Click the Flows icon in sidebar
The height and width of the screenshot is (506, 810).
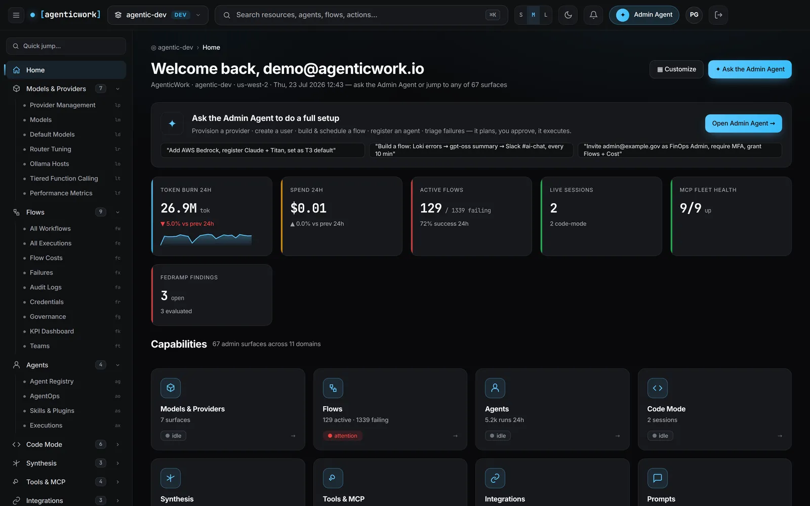pyautogui.click(x=16, y=213)
